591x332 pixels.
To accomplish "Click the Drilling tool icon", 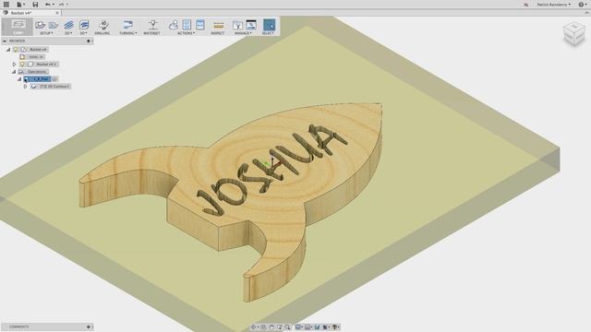I will tap(103, 25).
